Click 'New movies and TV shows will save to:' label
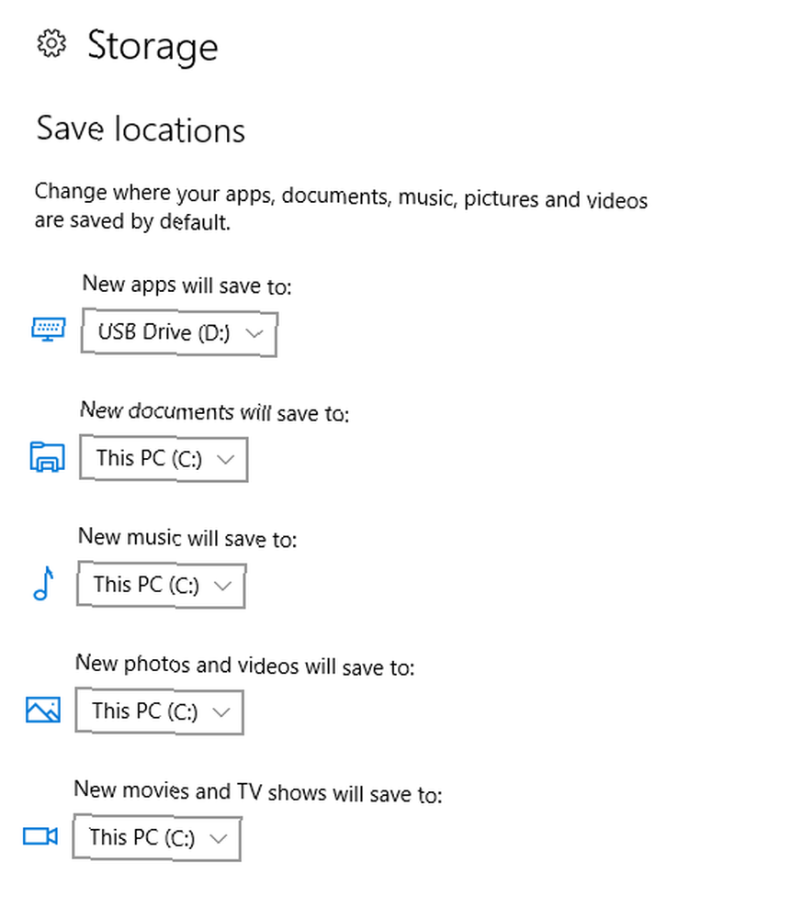This screenshot has width=802, height=918. [x=258, y=791]
